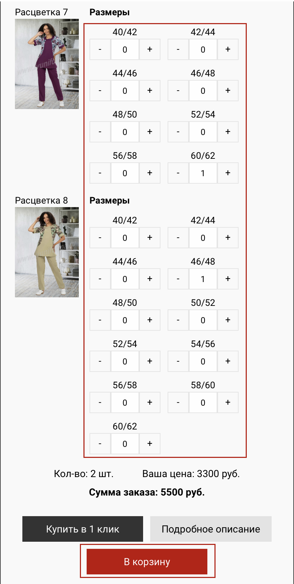Increase quantity for size 44/46 in Расцветка 8
Image resolution: width=294 pixels, height=584 pixels.
click(x=149, y=279)
